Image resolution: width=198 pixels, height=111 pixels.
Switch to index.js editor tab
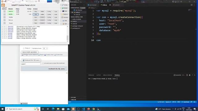[x=105, y=5]
